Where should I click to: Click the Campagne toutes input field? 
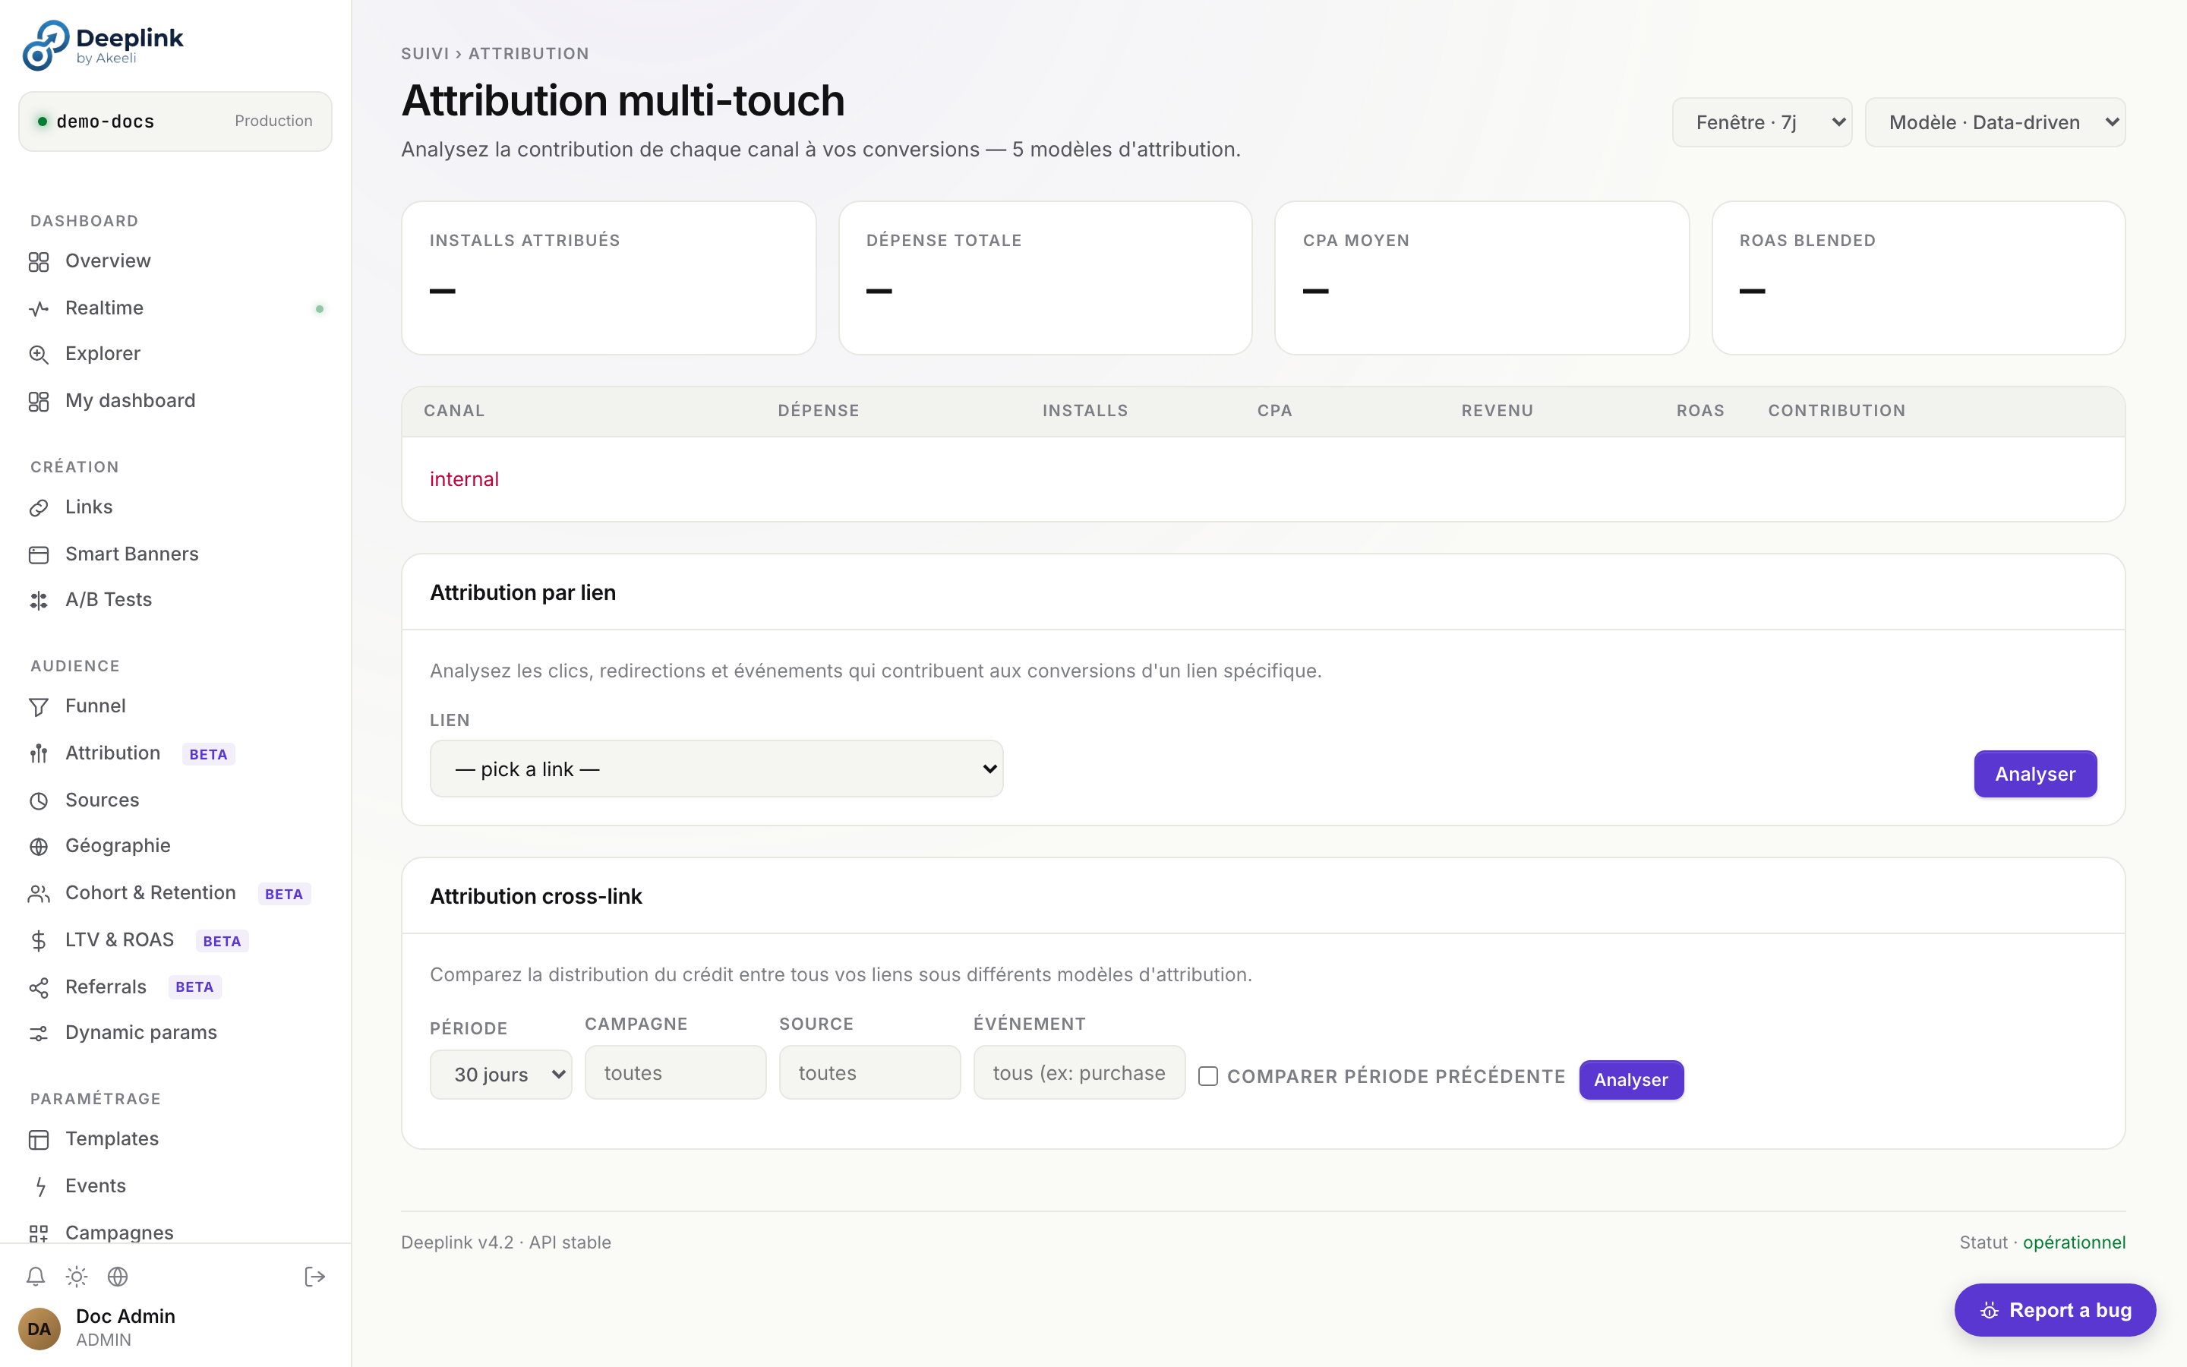point(675,1073)
